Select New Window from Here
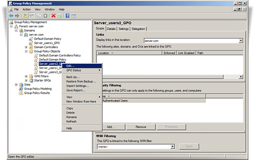The width and height of the screenshot is (255, 160). [x=82, y=101]
